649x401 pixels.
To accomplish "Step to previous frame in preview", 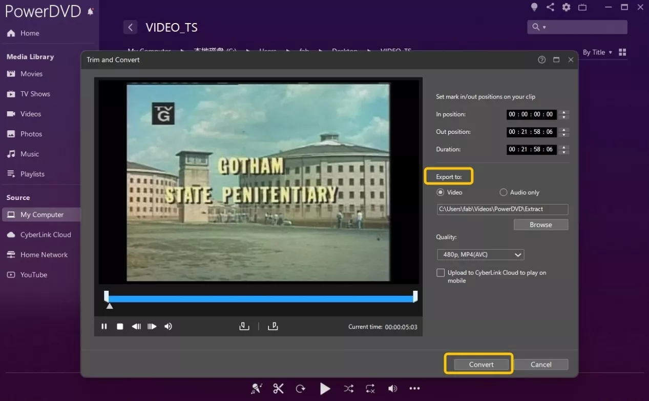I will point(136,327).
